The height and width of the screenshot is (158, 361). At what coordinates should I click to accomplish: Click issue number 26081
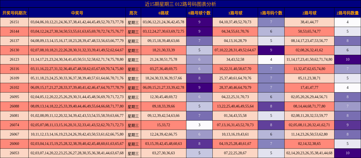(x=14, y=116)
